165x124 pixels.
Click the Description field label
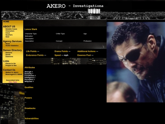[x=29, y=39]
